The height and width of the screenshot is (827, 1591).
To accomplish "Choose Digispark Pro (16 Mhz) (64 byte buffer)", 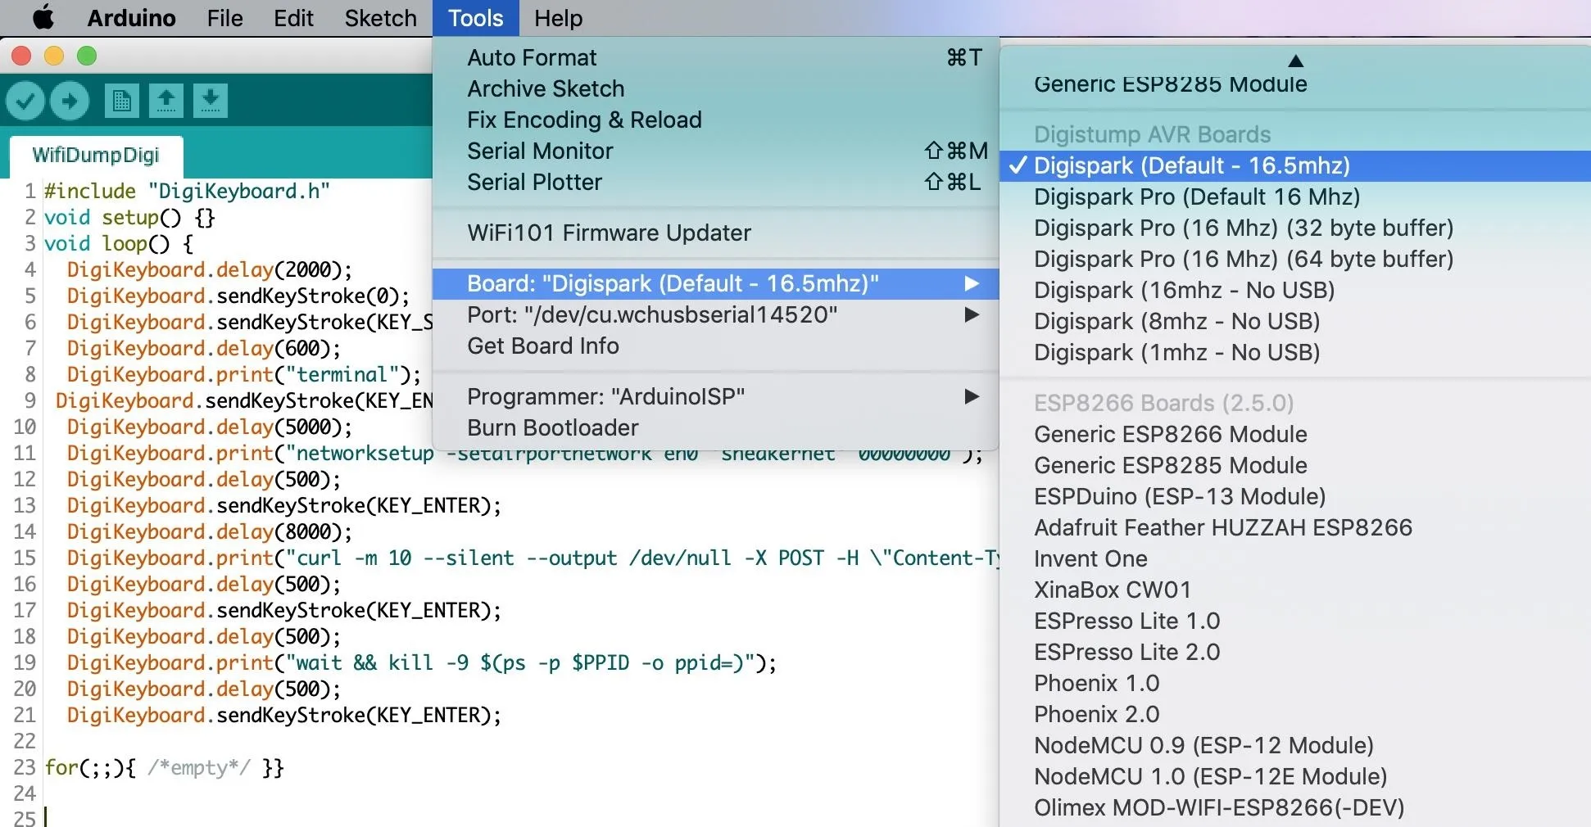I will tap(1295, 259).
